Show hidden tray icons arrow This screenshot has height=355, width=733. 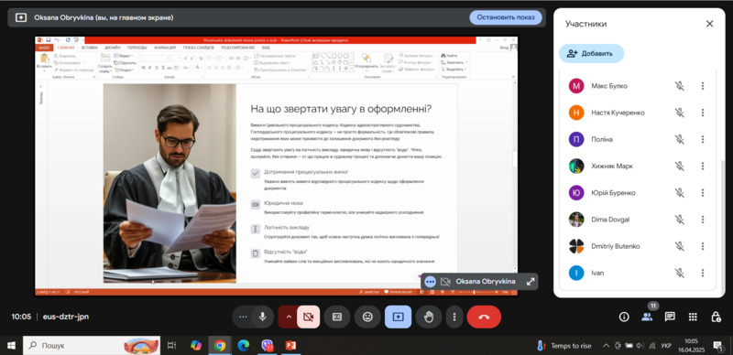click(x=606, y=346)
